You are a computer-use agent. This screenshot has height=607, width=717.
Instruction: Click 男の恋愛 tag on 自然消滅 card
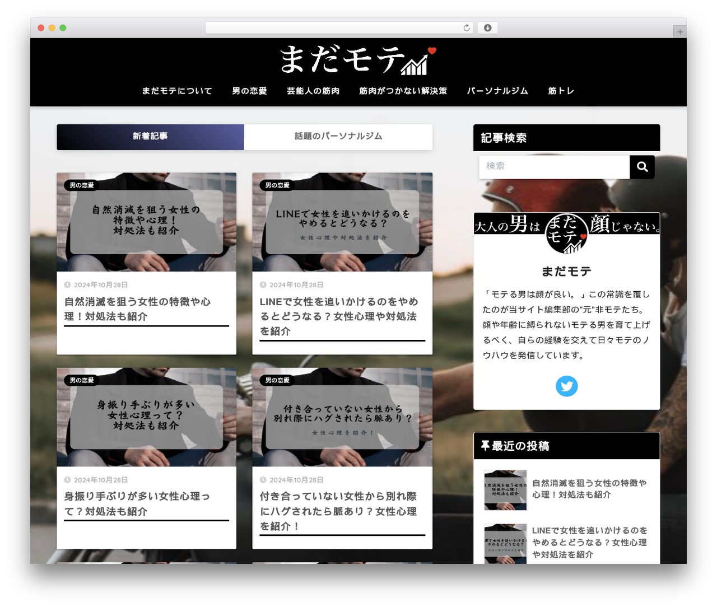pos(82,185)
